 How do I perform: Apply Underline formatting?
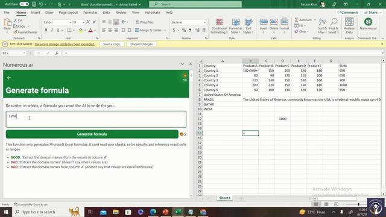pyautogui.click(x=58, y=30)
